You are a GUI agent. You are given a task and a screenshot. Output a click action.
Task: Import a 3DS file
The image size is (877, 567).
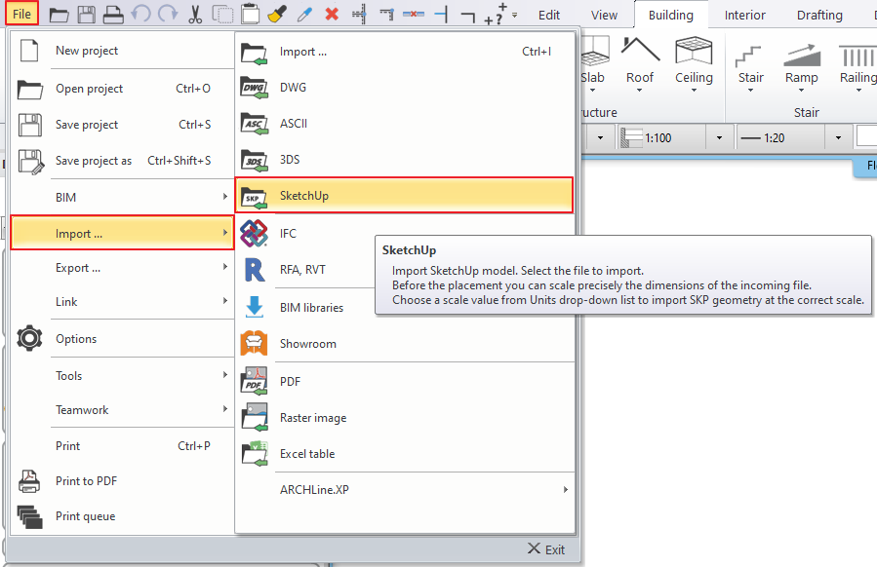coord(405,160)
